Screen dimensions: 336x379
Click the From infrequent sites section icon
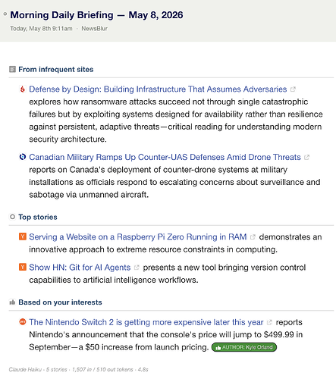point(12,69)
